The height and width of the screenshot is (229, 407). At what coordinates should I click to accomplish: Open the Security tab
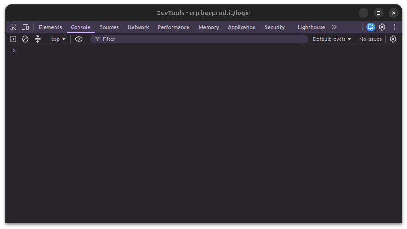pyautogui.click(x=274, y=27)
